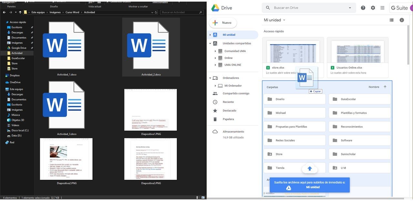Viewport: 413px width, 201px height.
Task: Open the Reconocimientos folder
Action: point(359,127)
